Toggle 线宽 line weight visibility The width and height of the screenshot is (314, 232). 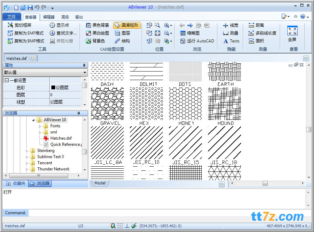[x=230, y=25]
